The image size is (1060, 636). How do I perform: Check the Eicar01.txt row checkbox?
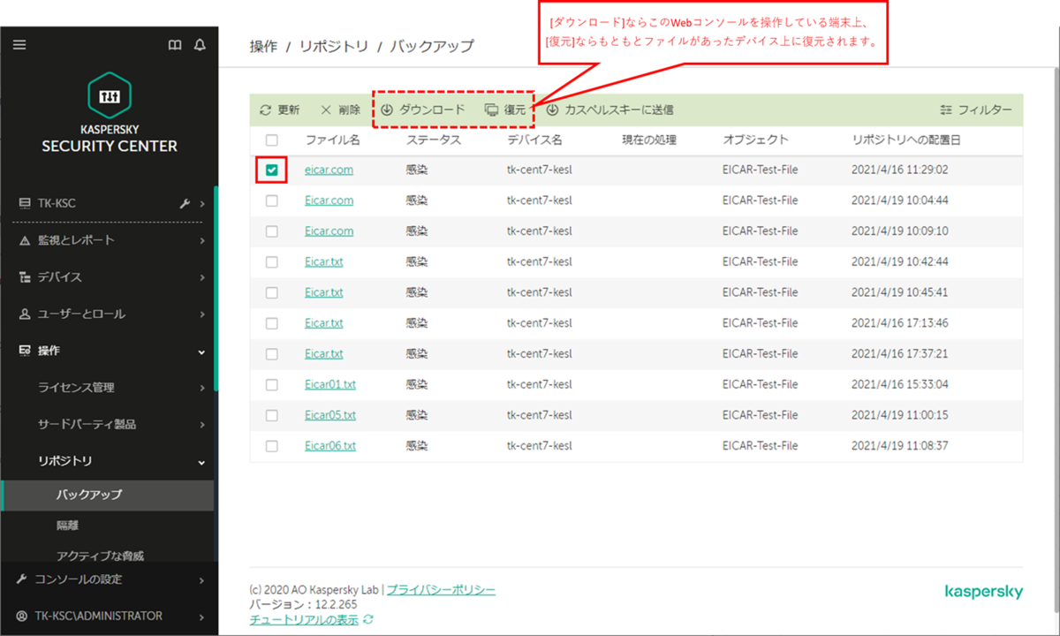coord(271,383)
